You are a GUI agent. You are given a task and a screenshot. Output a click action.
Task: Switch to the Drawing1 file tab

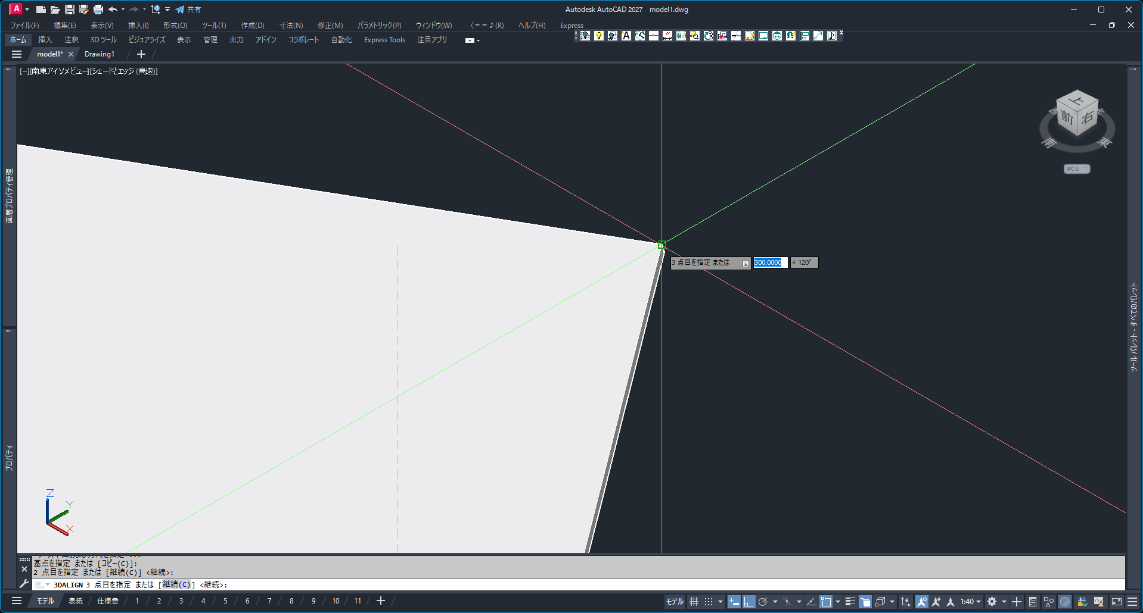point(99,54)
